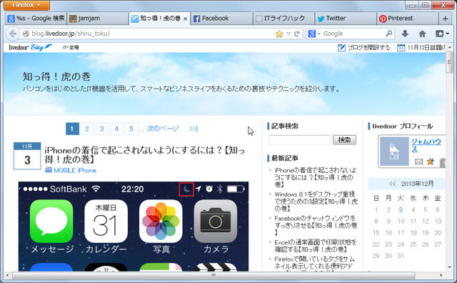
Task: Open recent article iPhoneの着信 in sidebar
Action: pyautogui.click(x=316, y=177)
